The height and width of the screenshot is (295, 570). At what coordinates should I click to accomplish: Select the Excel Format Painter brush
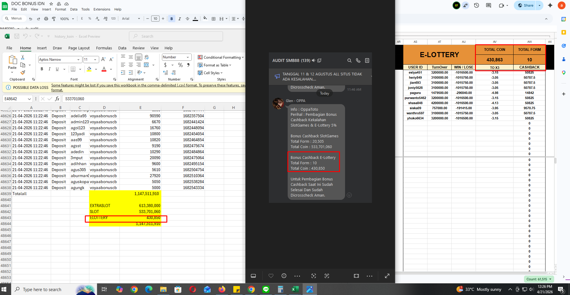tap(23, 73)
